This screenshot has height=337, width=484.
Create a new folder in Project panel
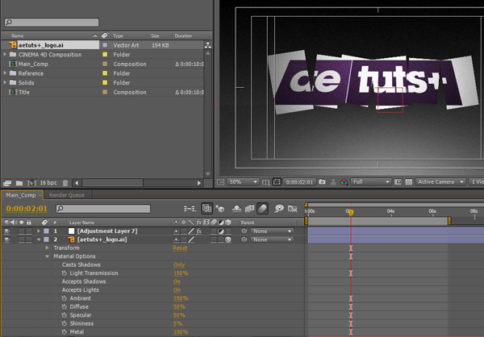(x=19, y=183)
